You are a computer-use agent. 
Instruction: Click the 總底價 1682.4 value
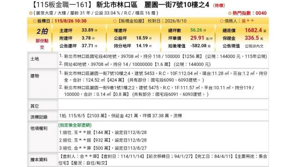tap(253, 30)
